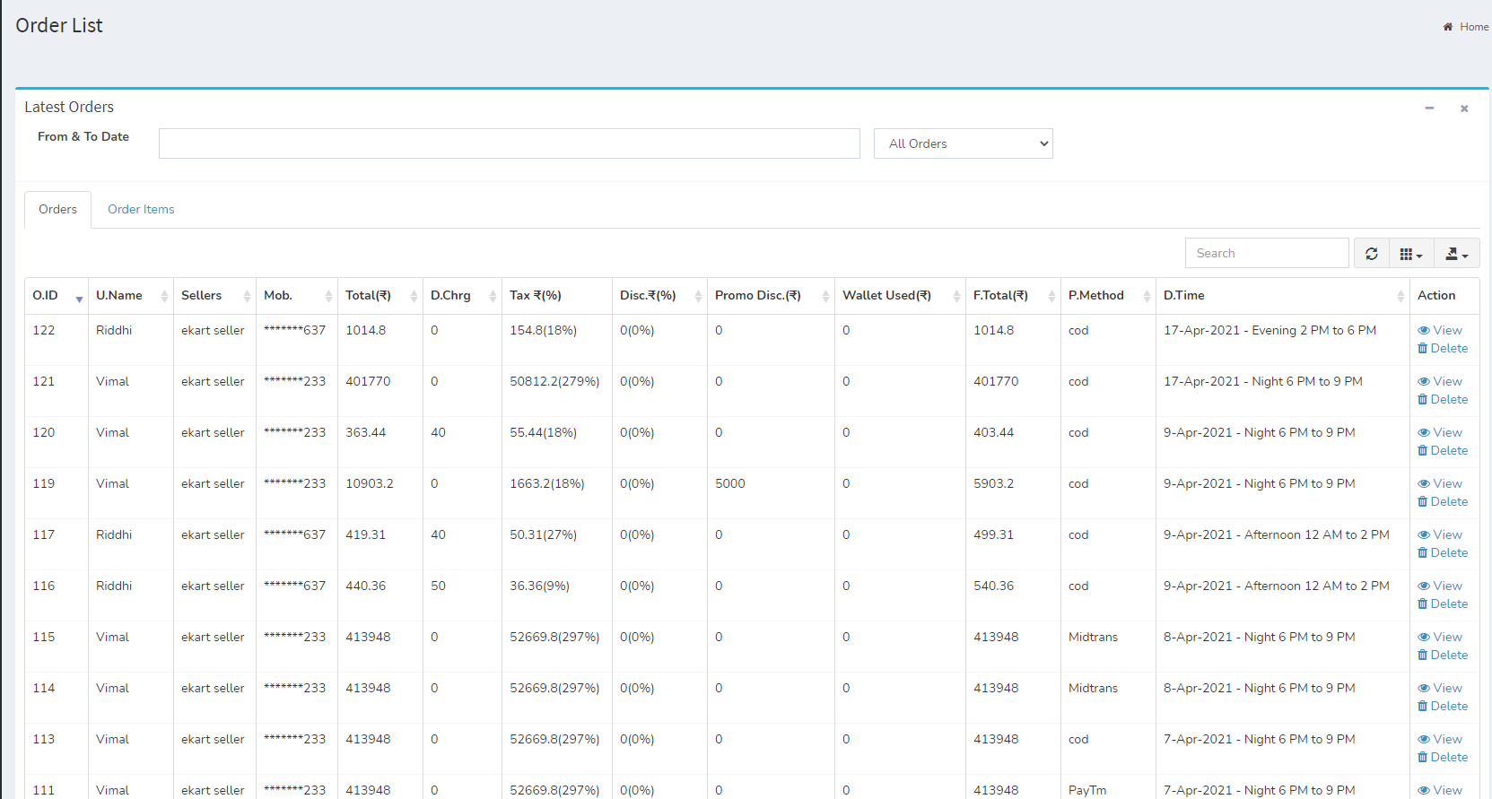Sort by D.Time column
The image size is (1492, 799).
click(1283, 296)
